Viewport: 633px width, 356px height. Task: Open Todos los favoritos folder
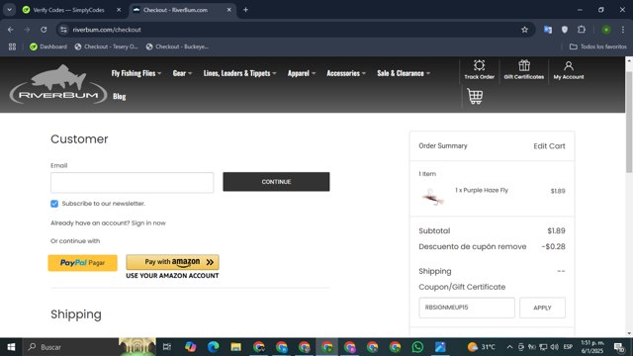[x=597, y=46]
